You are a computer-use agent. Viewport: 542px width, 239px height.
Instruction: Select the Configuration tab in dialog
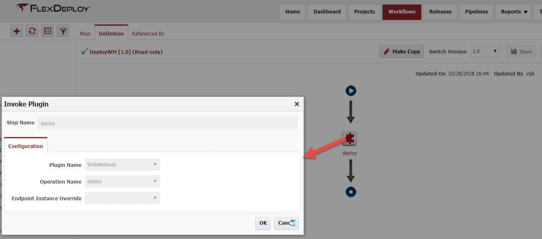[x=26, y=146]
